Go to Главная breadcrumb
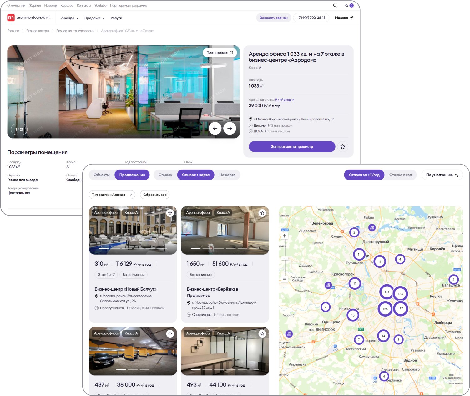470x396 pixels. (x=13, y=31)
